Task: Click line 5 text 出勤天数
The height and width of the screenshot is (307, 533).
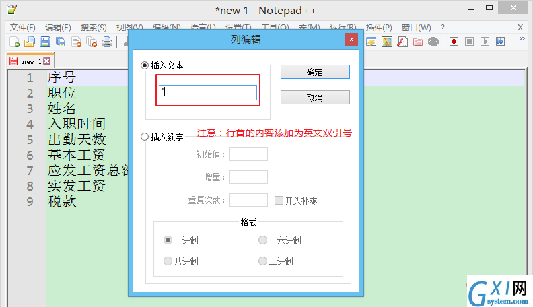Action: coord(77,139)
